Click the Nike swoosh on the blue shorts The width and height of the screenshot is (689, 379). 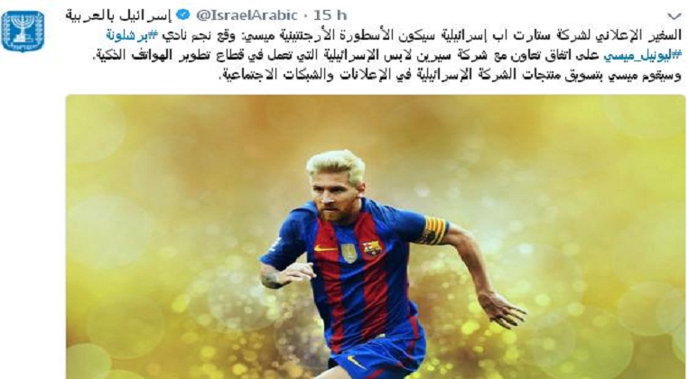tap(356, 362)
